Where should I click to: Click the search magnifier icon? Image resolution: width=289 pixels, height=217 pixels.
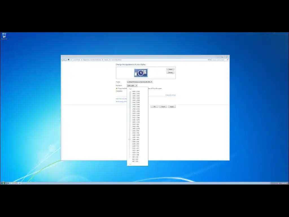(x=227, y=60)
